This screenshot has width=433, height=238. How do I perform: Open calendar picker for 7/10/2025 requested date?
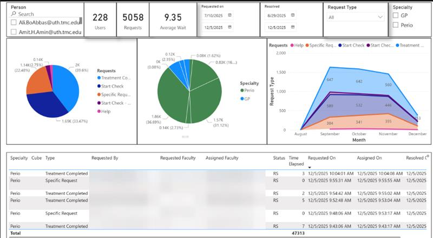[x=229, y=16]
